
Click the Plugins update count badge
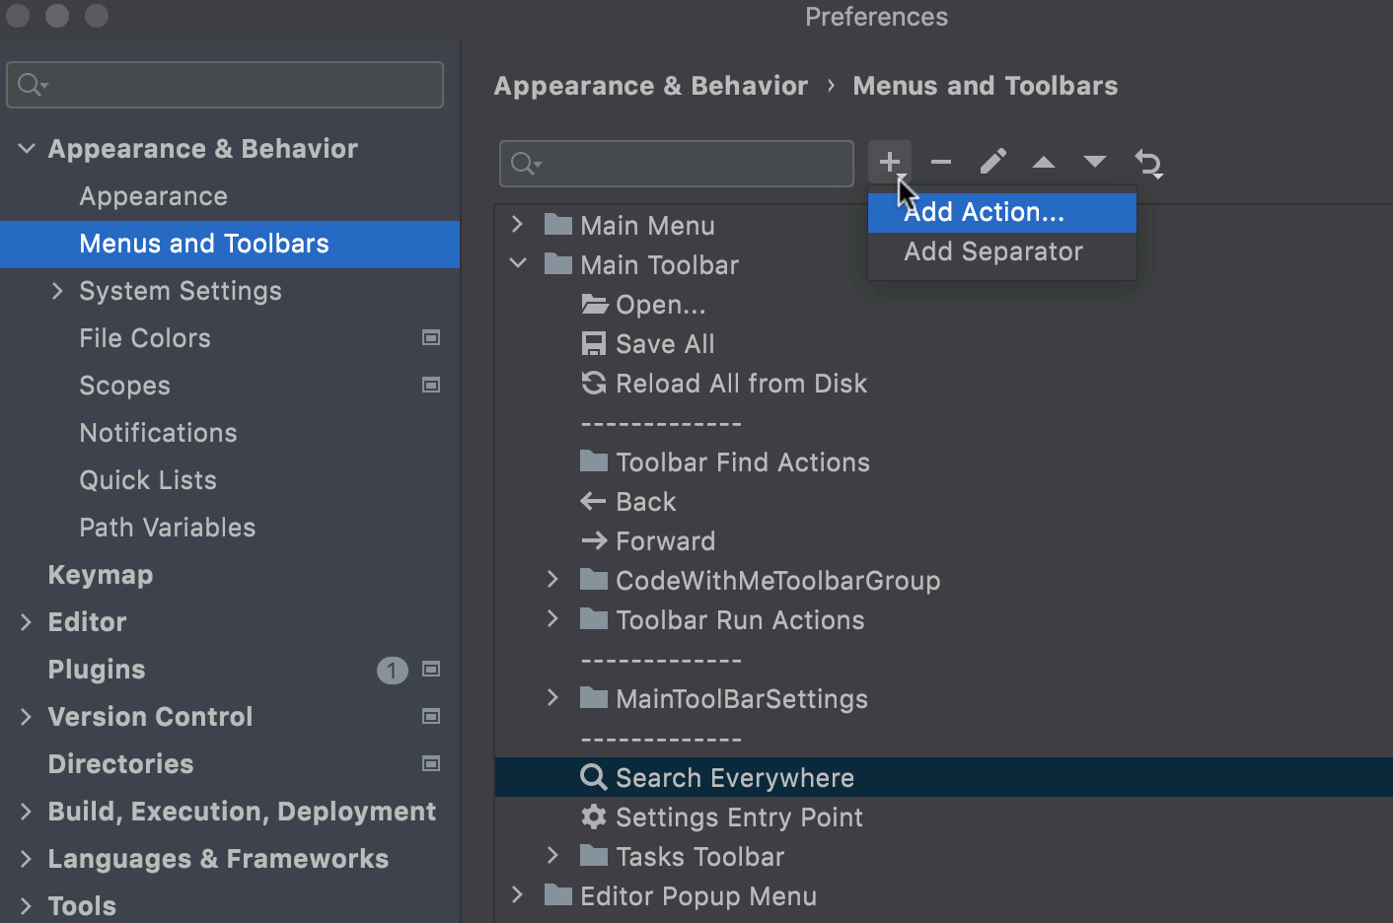(x=392, y=671)
